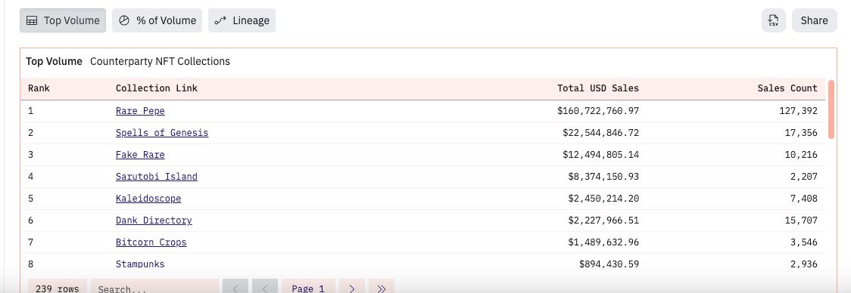Screen dimensions: 851x293
Task: Switch to the Top Volume tab
Action: pyautogui.click(x=63, y=20)
